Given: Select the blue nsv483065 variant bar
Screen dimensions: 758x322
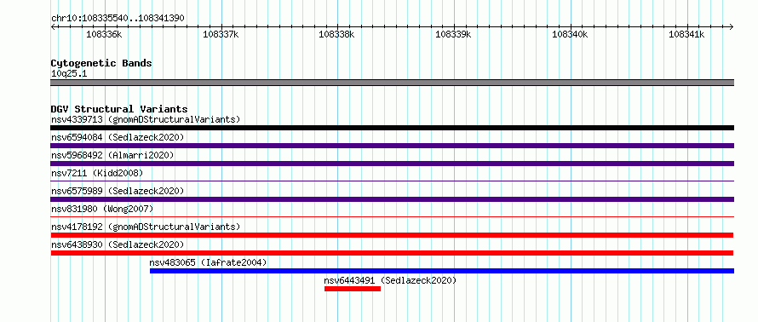Looking at the screenshot, I should pos(442,271).
